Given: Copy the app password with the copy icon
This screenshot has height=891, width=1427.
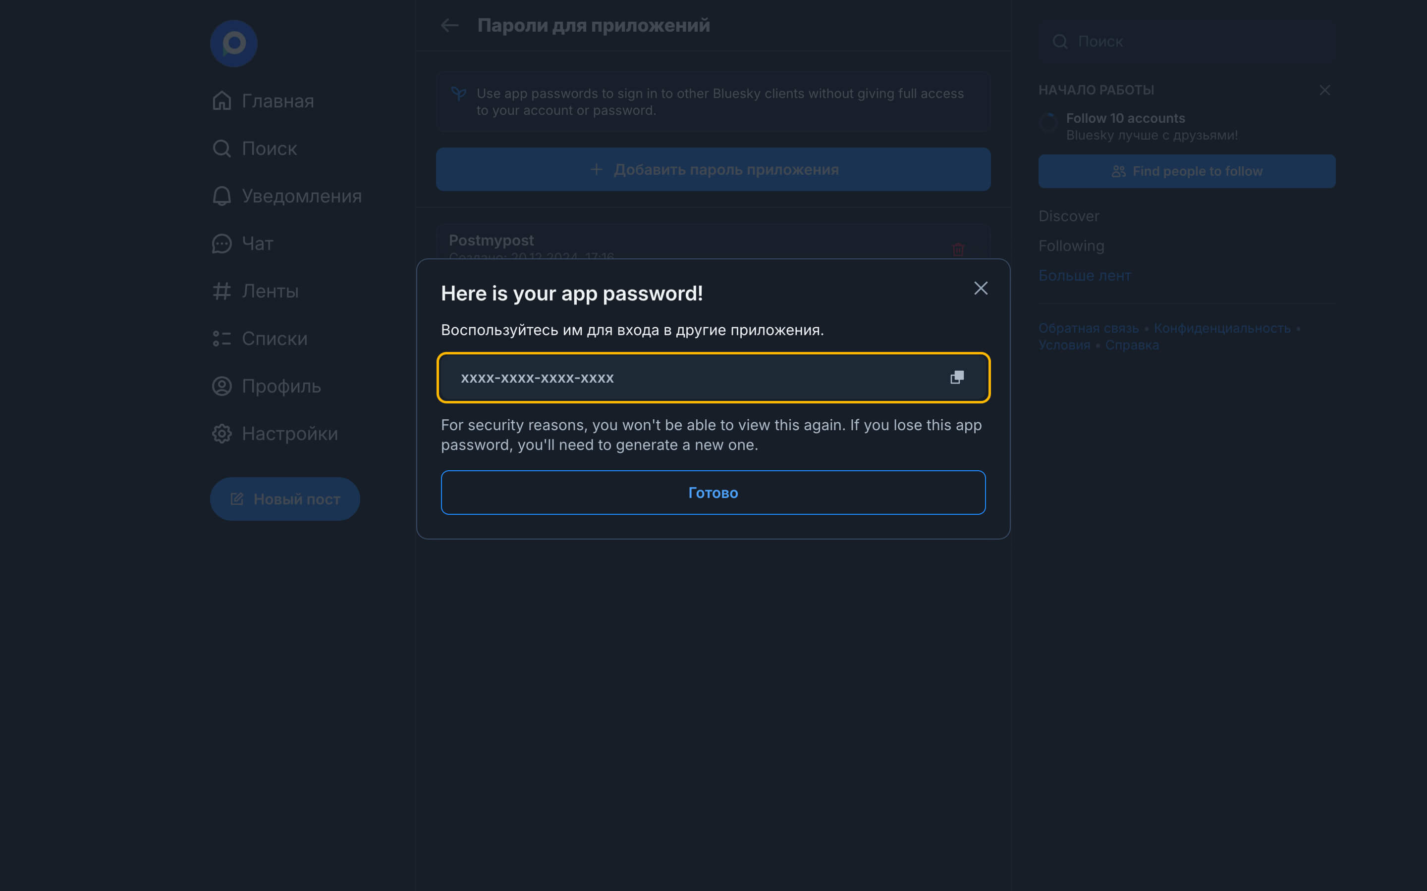Looking at the screenshot, I should (956, 377).
